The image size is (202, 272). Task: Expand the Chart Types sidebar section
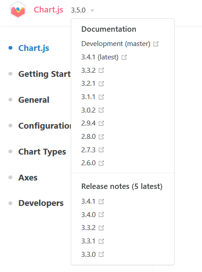(42, 152)
